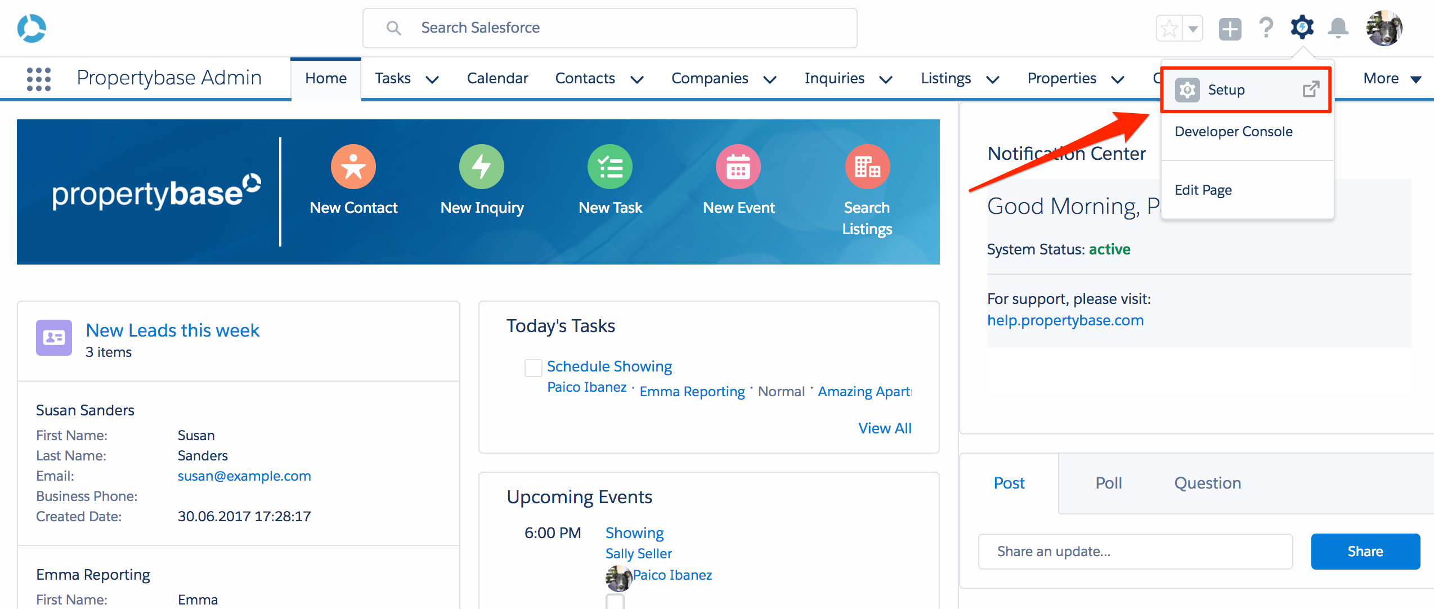Click View All in Today's Tasks
Viewport: 1434px width, 609px height.
coord(885,428)
